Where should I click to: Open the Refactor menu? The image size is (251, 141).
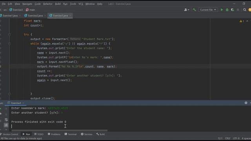pos(48,4)
